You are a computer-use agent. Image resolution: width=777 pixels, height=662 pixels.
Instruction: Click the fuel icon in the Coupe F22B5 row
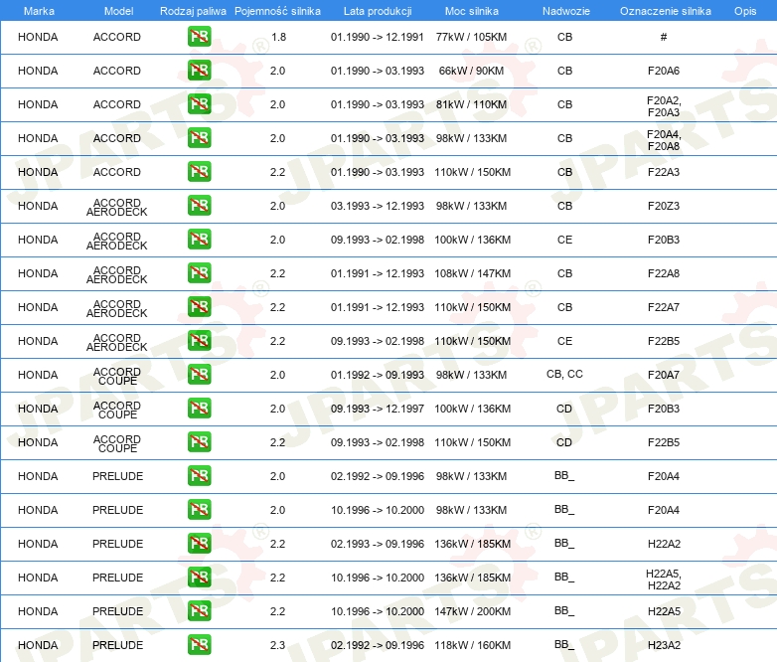pos(199,441)
